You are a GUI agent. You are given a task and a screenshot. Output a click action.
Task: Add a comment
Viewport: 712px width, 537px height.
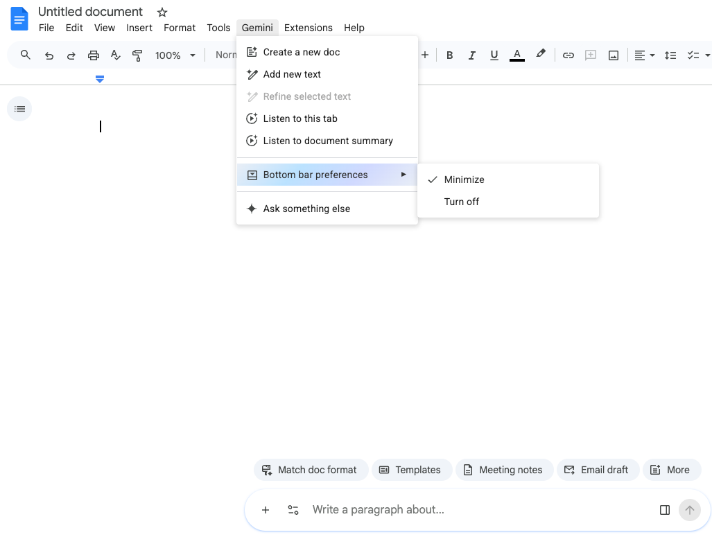click(x=590, y=55)
